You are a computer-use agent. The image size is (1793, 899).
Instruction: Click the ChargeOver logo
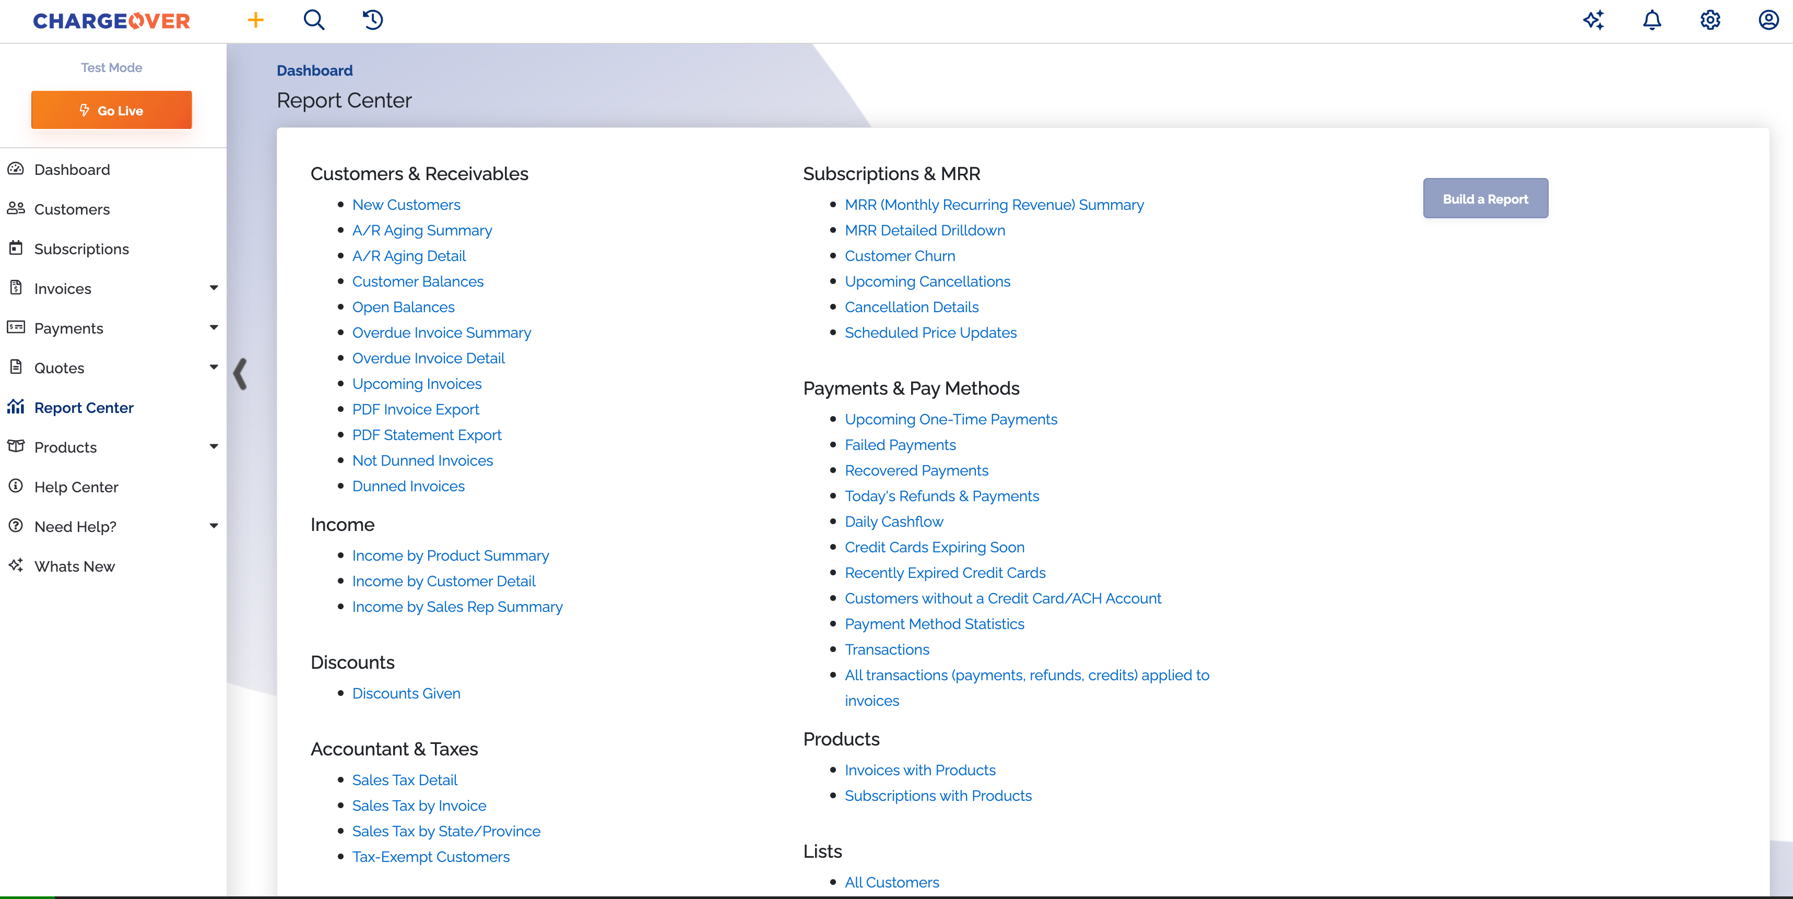click(111, 21)
